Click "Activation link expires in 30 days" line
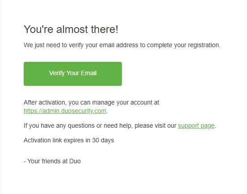 click(x=69, y=140)
